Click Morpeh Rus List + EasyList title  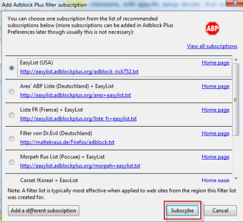[x=62, y=157]
